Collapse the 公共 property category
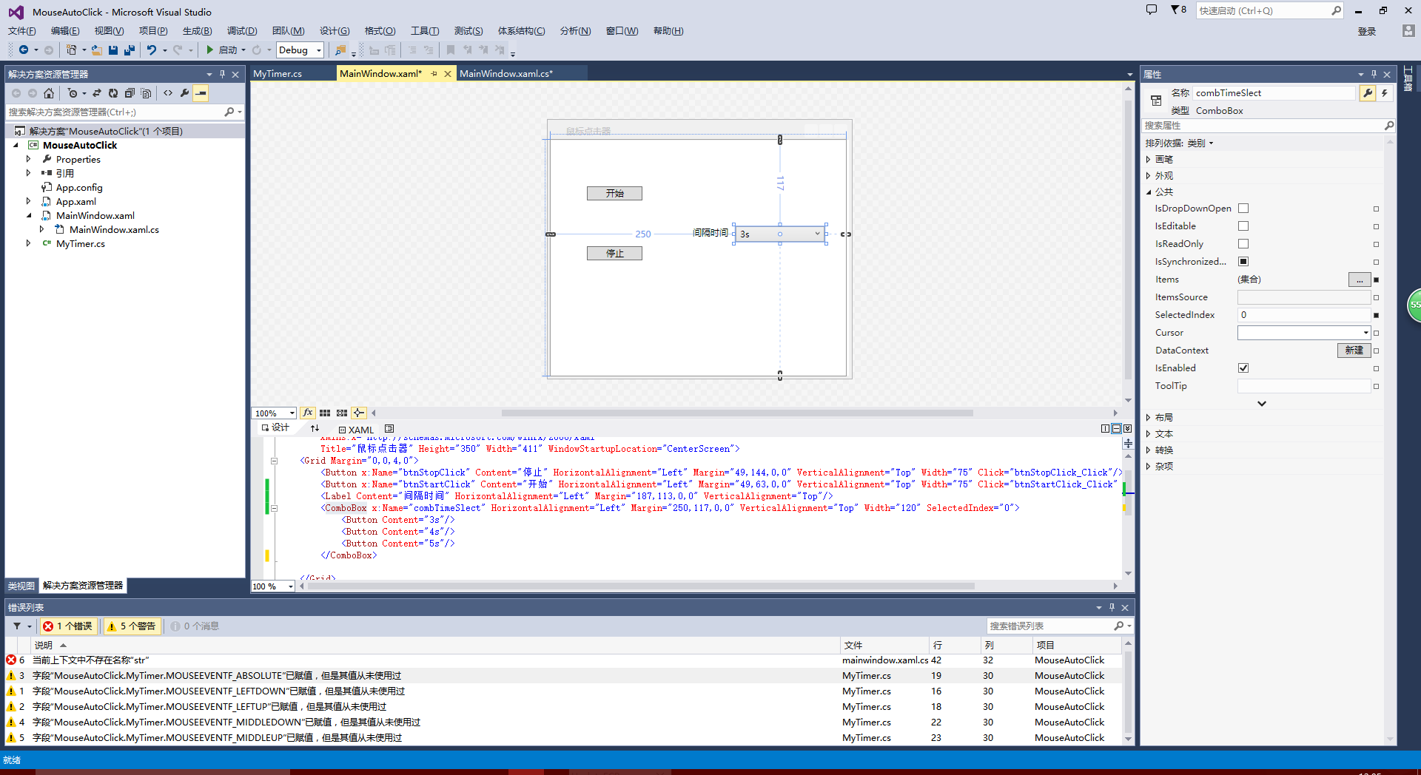Viewport: 1421px width, 775px height. click(1149, 192)
